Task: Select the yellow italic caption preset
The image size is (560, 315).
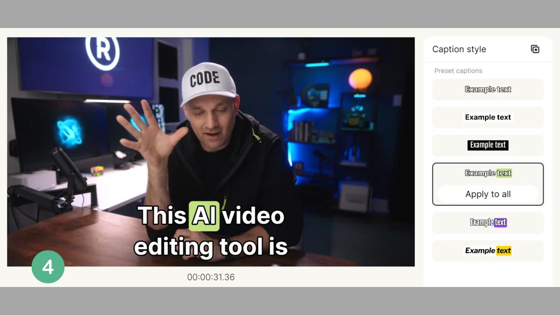Action: tap(488, 251)
